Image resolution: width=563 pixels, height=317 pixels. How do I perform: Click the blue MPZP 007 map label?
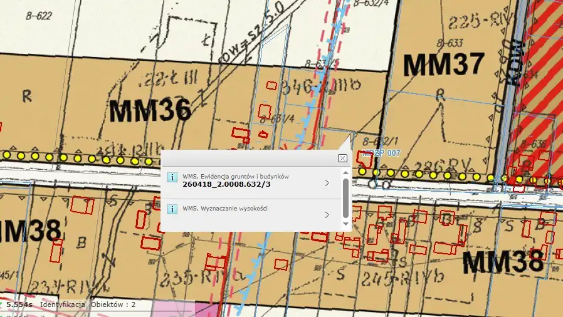pos(381,153)
